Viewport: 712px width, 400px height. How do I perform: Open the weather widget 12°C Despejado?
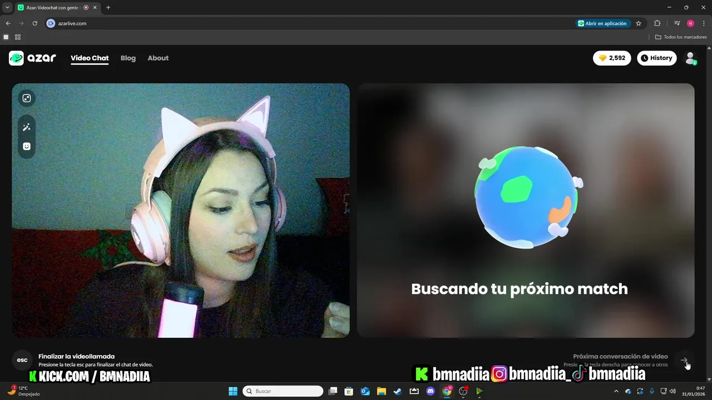[23, 391]
